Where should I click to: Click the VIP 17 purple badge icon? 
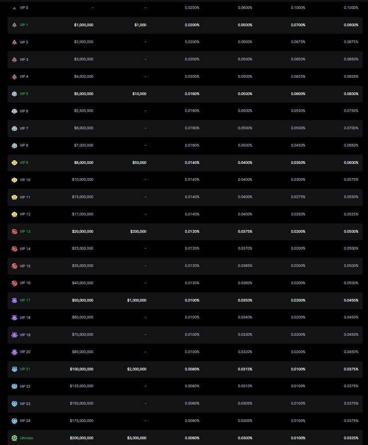14,300
